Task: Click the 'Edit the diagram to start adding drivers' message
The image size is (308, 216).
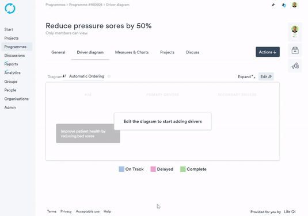Action: click(163, 121)
